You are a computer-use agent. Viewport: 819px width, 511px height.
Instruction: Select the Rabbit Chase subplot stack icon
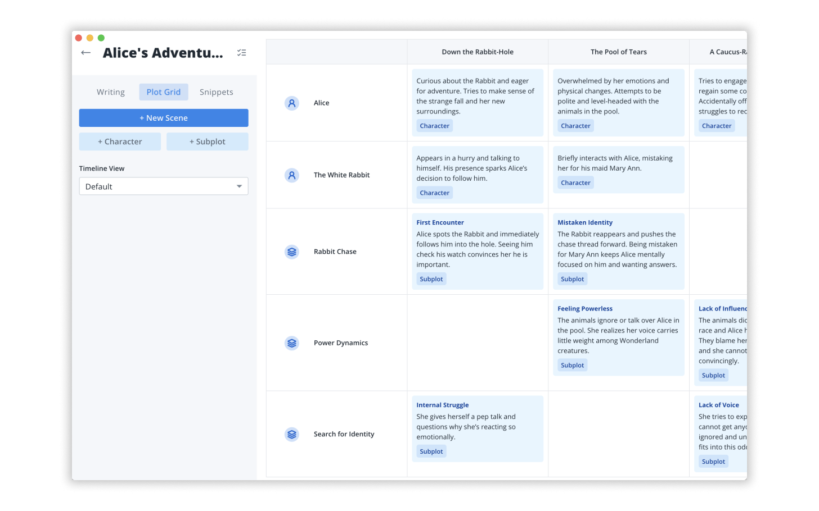tap(291, 252)
